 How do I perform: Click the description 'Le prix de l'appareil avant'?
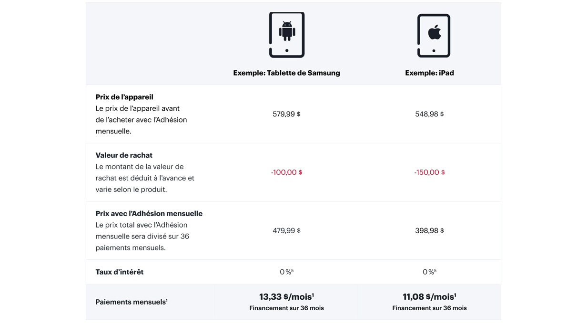138,108
